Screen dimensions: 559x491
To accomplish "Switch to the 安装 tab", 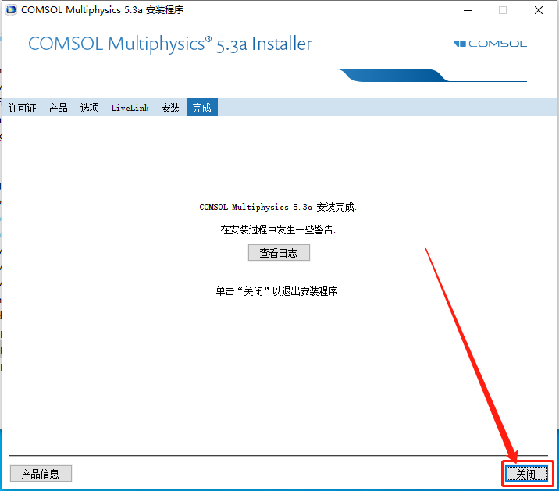I will pos(170,107).
